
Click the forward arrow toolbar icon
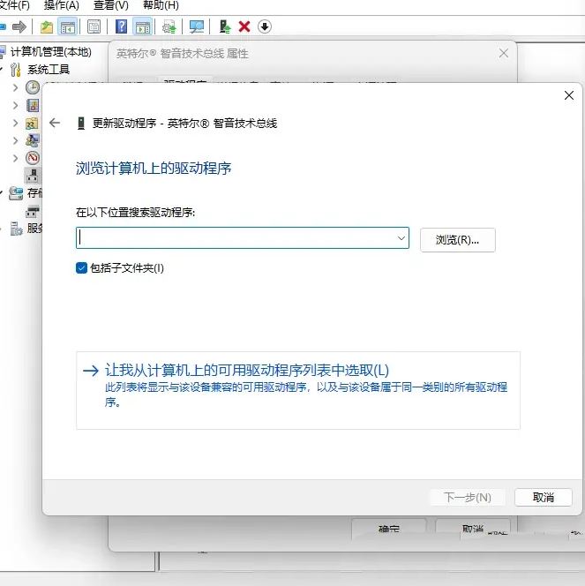click(x=19, y=26)
